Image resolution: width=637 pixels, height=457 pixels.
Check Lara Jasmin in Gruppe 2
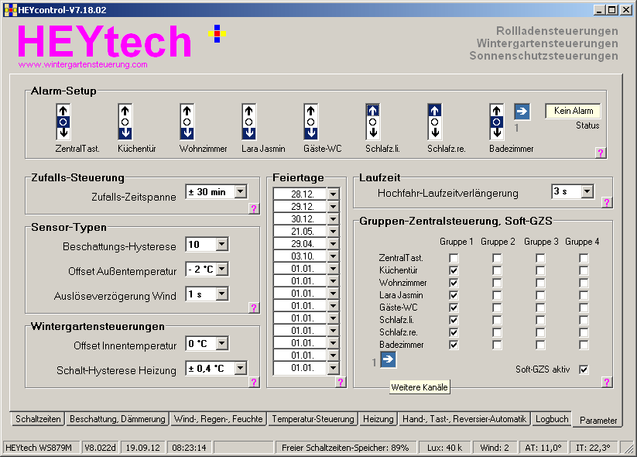click(497, 295)
